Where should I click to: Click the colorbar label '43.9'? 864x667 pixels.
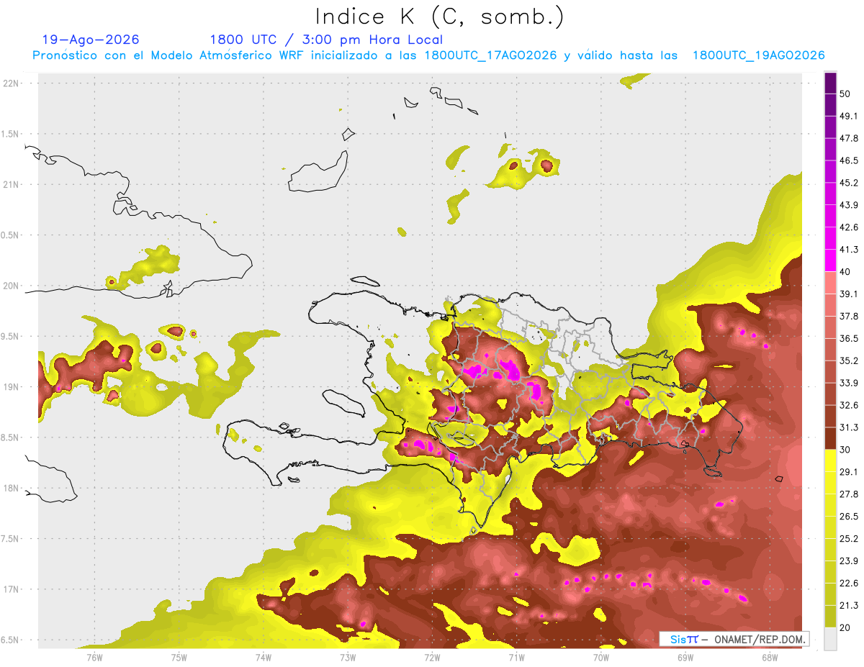click(x=849, y=205)
